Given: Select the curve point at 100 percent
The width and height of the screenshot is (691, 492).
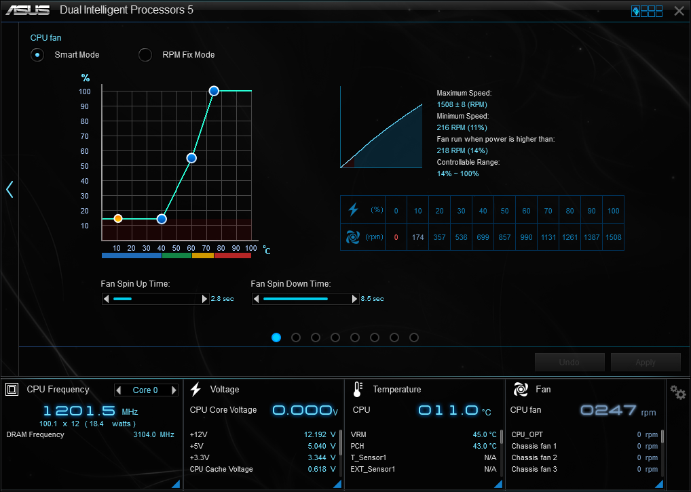Looking at the screenshot, I should [x=214, y=91].
